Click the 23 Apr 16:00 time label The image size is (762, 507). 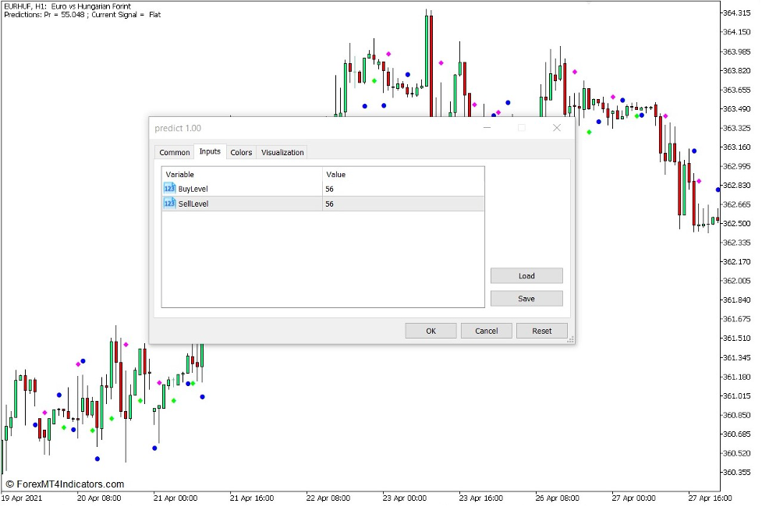tap(480, 498)
